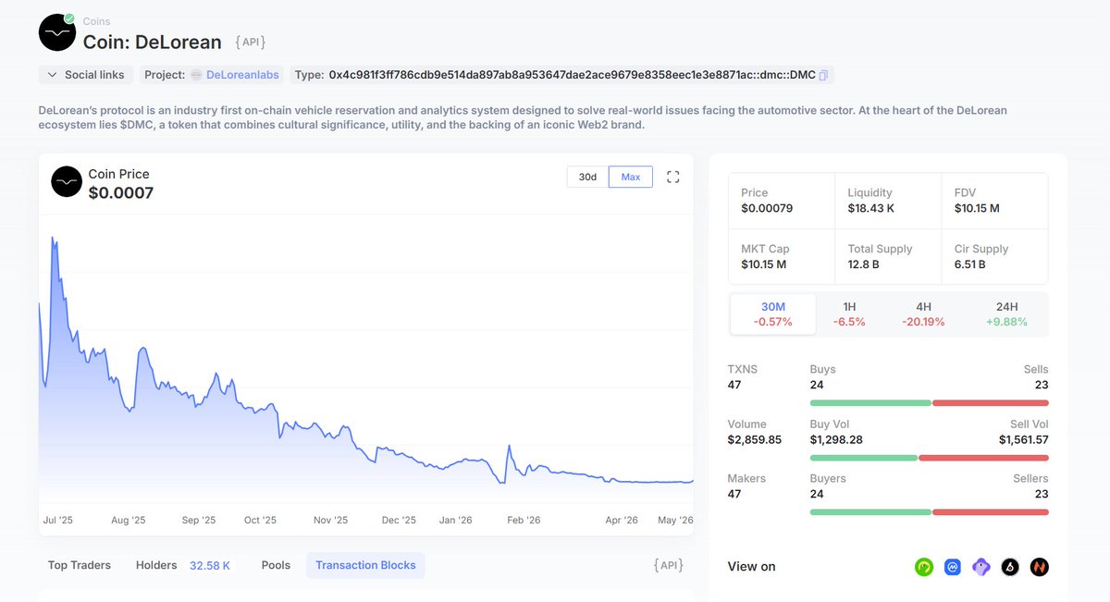Click the Buyers/Sellers ratio bar
The width and height of the screenshot is (1110, 602).
tap(929, 511)
